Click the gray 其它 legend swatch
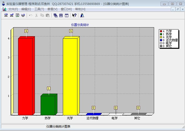Image resolution: width=185 pixels, height=131 pixels. [x=161, y=46]
